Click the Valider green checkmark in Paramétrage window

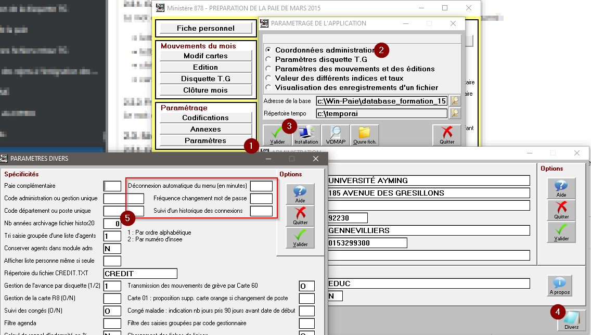pyautogui.click(x=276, y=135)
